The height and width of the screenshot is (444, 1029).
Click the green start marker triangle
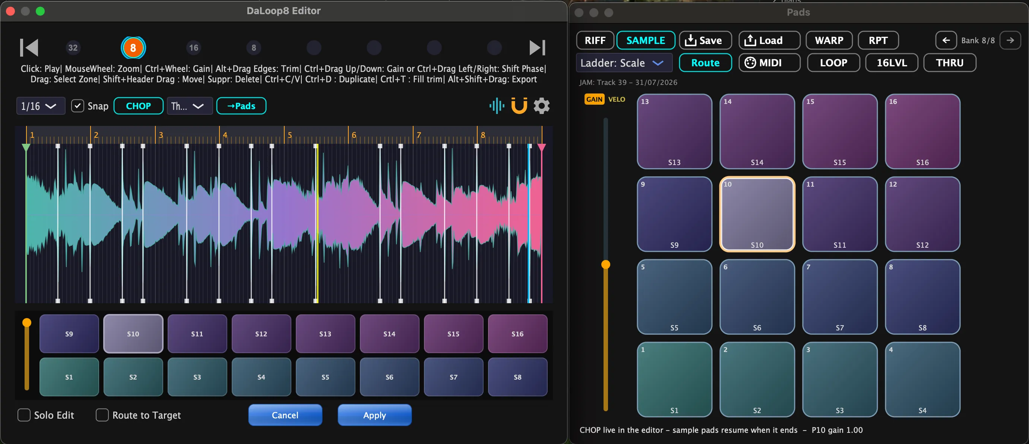pyautogui.click(x=26, y=148)
